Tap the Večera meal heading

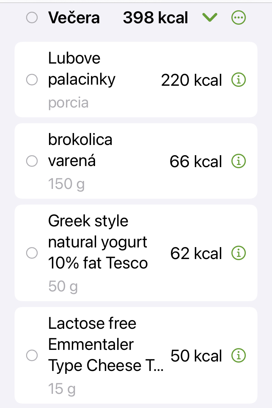74,17
